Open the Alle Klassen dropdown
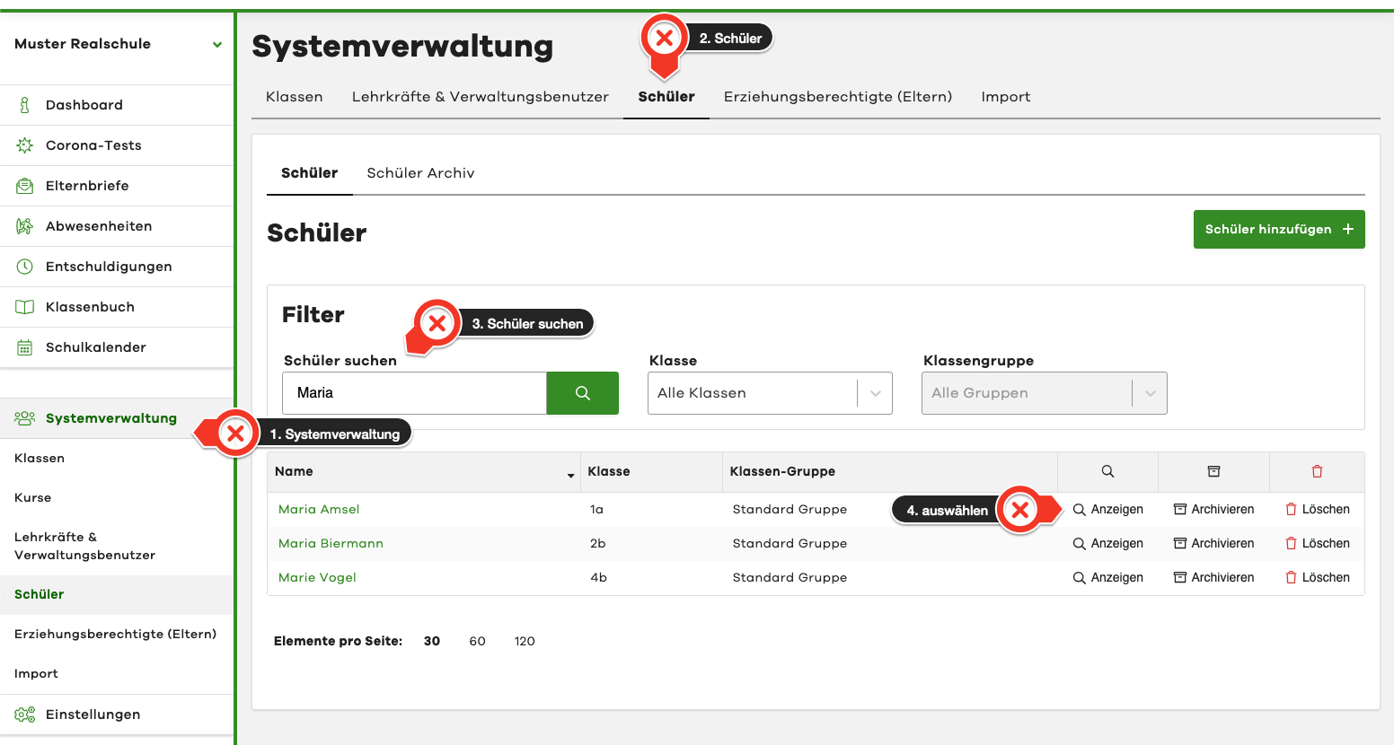 pos(769,393)
